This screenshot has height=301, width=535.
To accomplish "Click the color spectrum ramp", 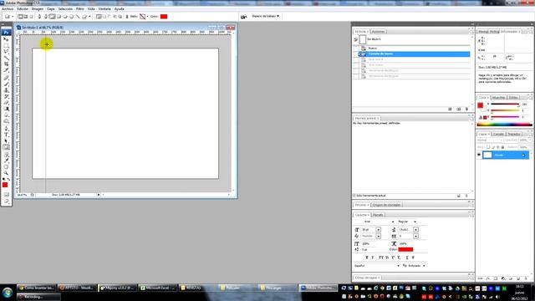I will click(x=504, y=125).
